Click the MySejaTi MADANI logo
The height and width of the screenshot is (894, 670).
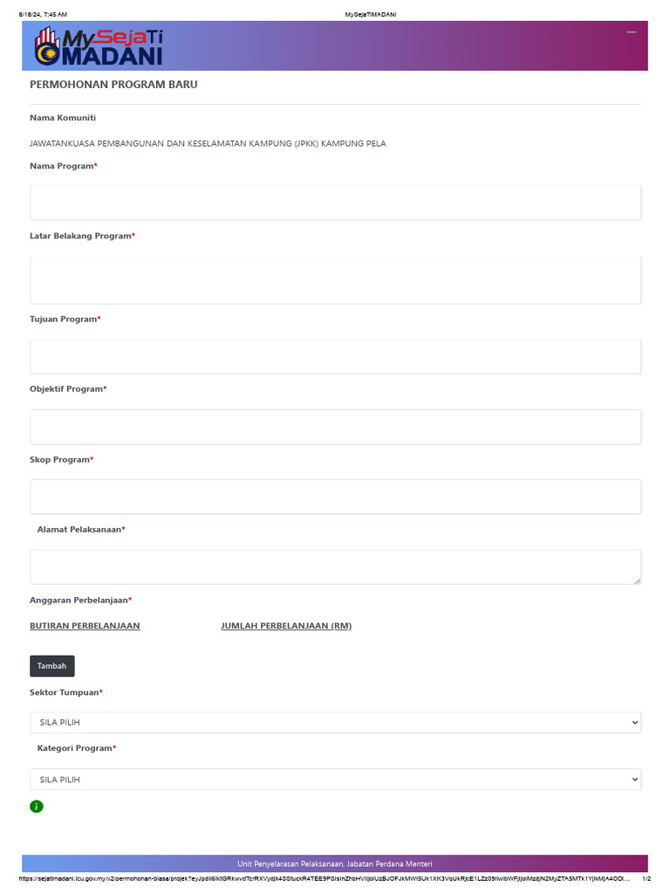pos(99,46)
